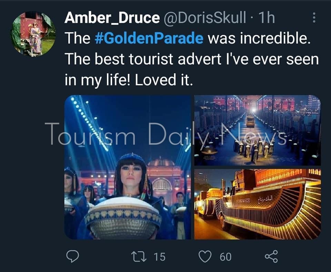Click the Tourism Daily News watermark text
Screen dimensions: 331x272
(165, 134)
